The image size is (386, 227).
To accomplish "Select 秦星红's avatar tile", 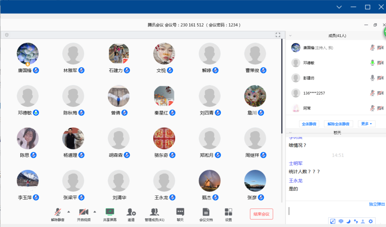I will click(x=164, y=96).
